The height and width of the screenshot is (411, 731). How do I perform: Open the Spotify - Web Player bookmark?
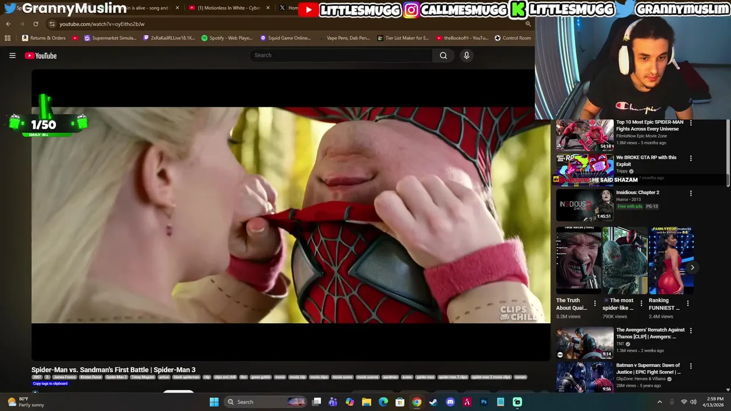pos(227,38)
